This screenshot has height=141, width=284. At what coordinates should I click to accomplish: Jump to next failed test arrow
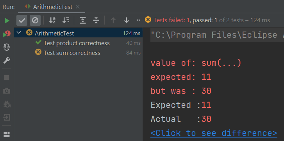pos(127,20)
